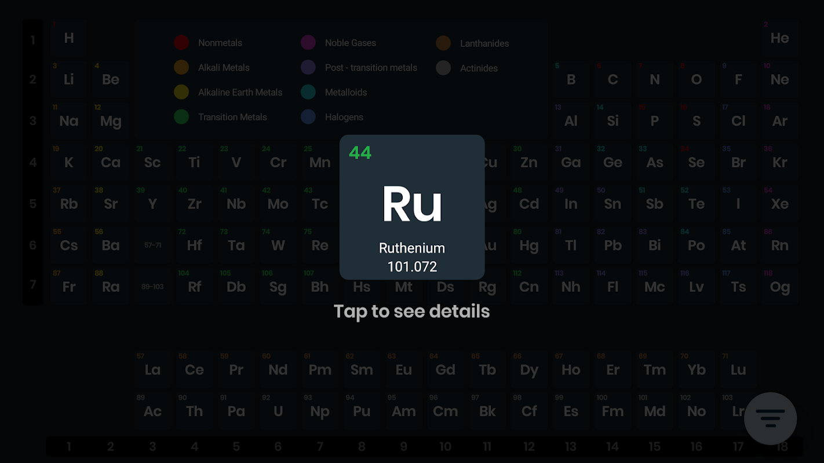Click period number 4 in left column
This screenshot has height=463, width=824.
click(x=33, y=163)
